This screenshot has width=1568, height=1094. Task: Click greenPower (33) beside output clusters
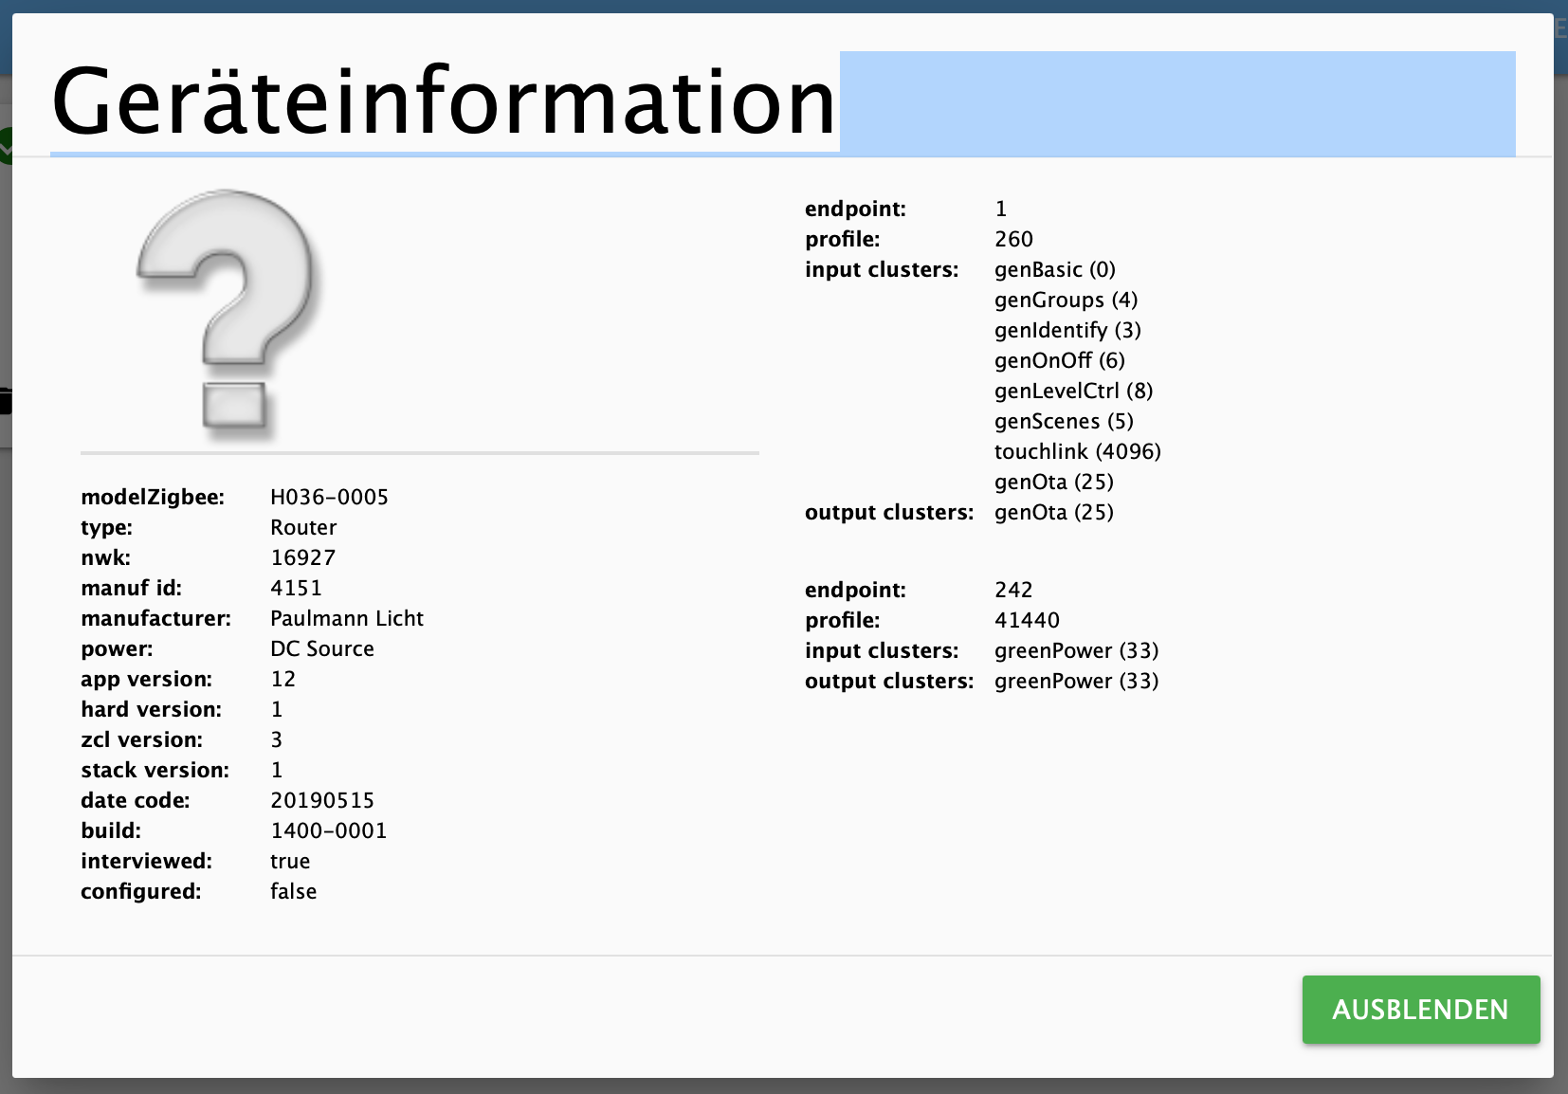pyautogui.click(x=1076, y=681)
